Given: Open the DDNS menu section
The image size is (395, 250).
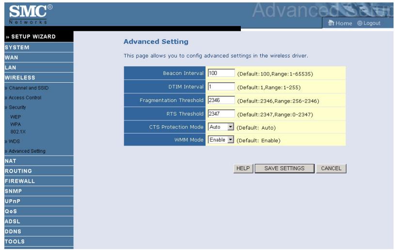Looking at the screenshot, I should (39, 231).
